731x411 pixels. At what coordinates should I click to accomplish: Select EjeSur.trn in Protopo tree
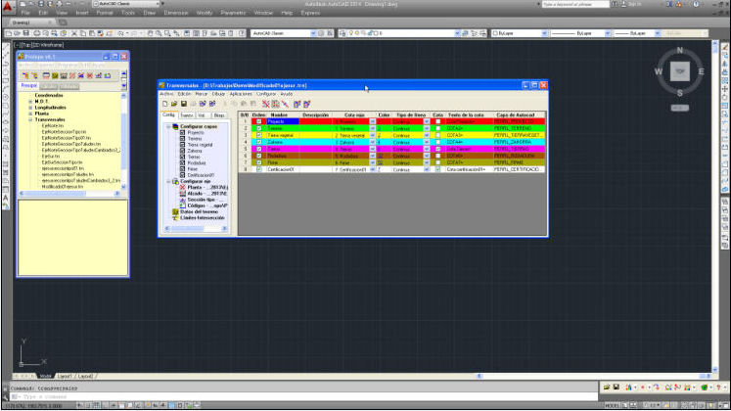pos(50,157)
